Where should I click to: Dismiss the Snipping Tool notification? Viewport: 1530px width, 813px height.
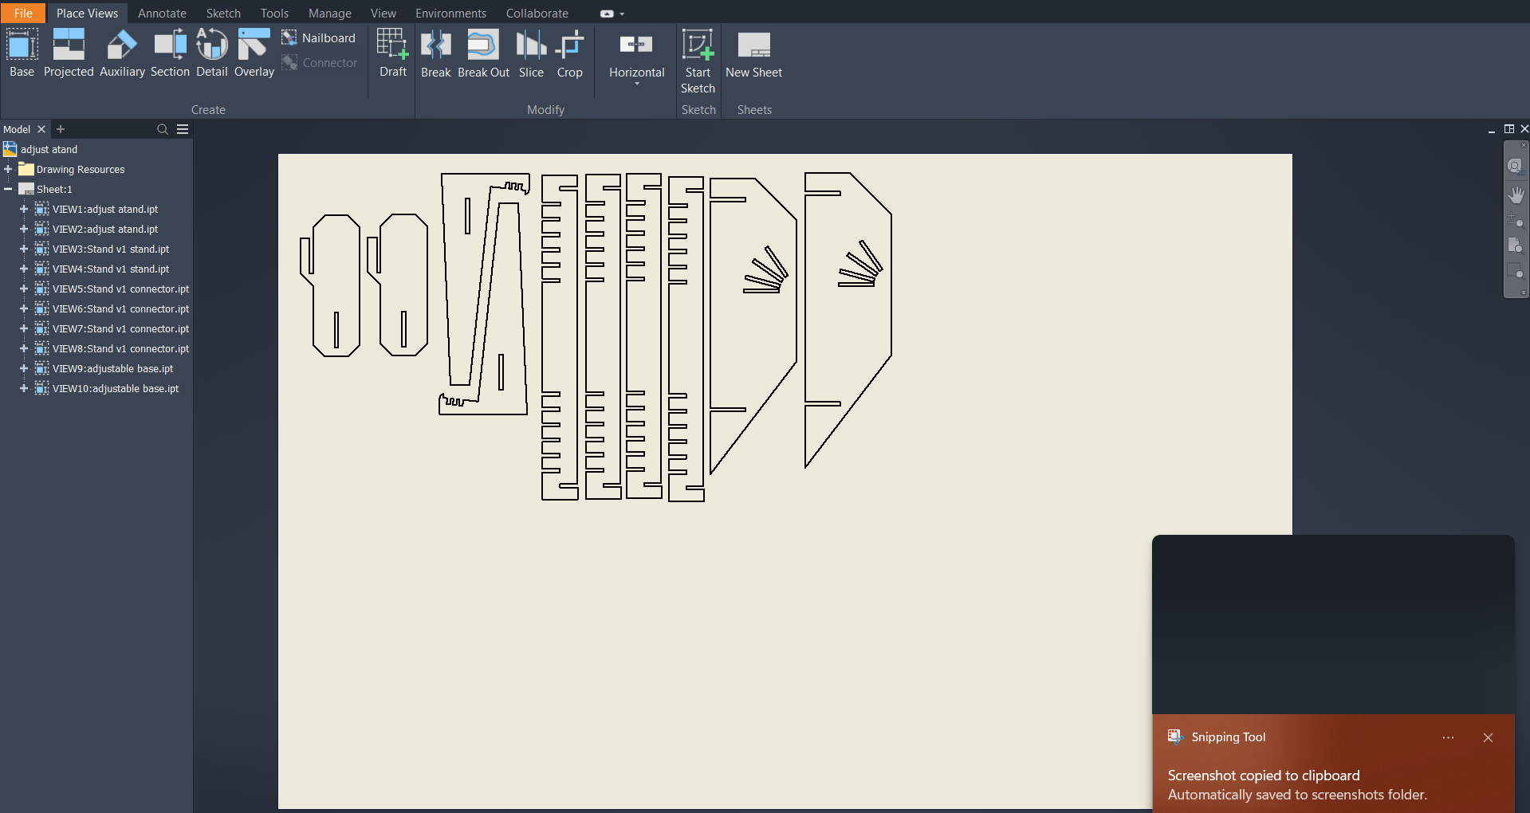(1488, 737)
